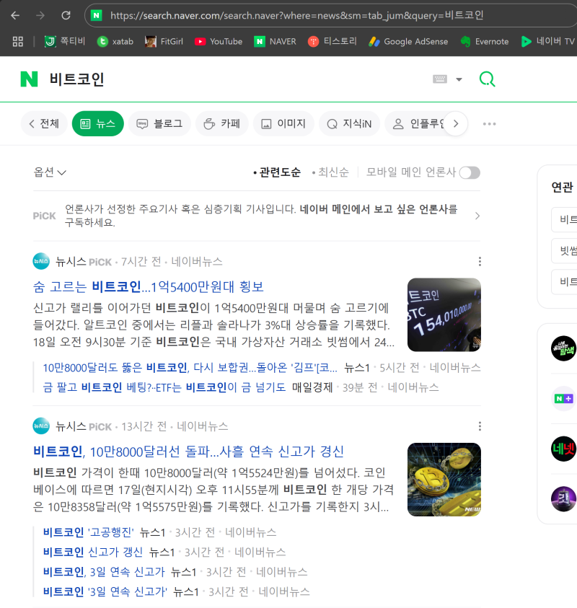Open search box autocomplete dropdown arrow
The image size is (577, 608).
[459, 79]
